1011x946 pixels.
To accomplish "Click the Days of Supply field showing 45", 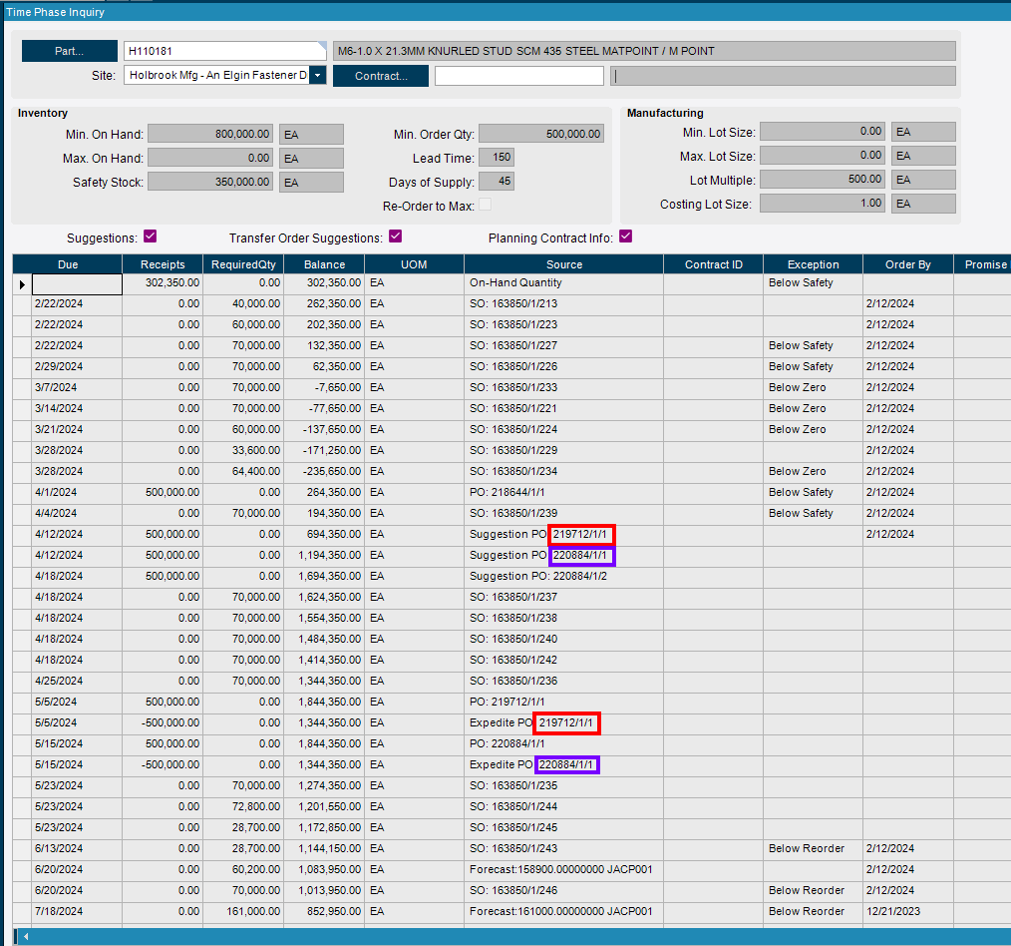I will [x=497, y=182].
